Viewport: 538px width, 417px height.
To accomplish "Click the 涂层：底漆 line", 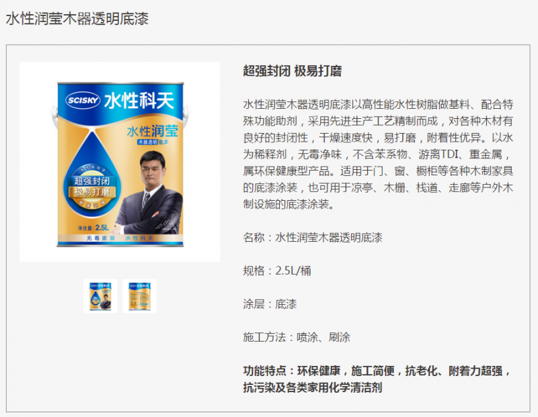I will click(x=270, y=304).
